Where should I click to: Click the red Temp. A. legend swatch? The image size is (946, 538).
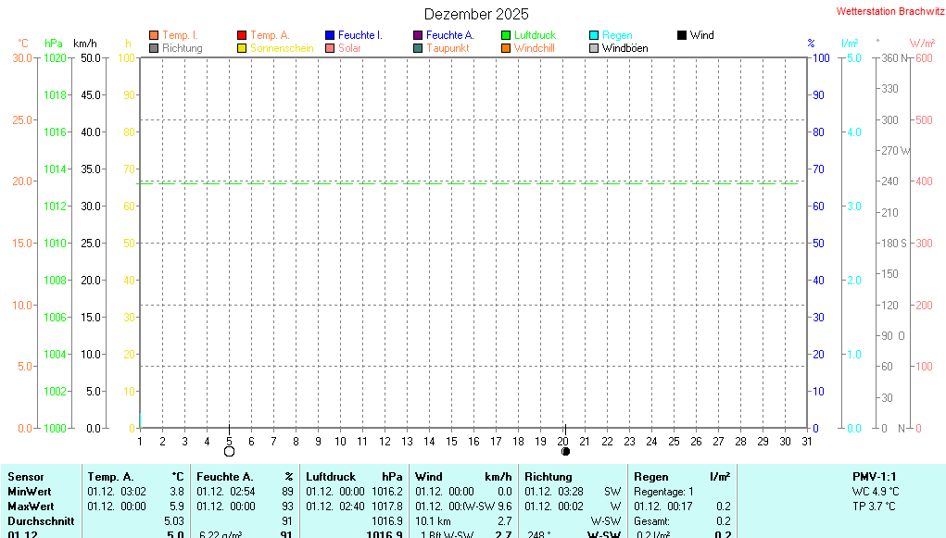[242, 35]
